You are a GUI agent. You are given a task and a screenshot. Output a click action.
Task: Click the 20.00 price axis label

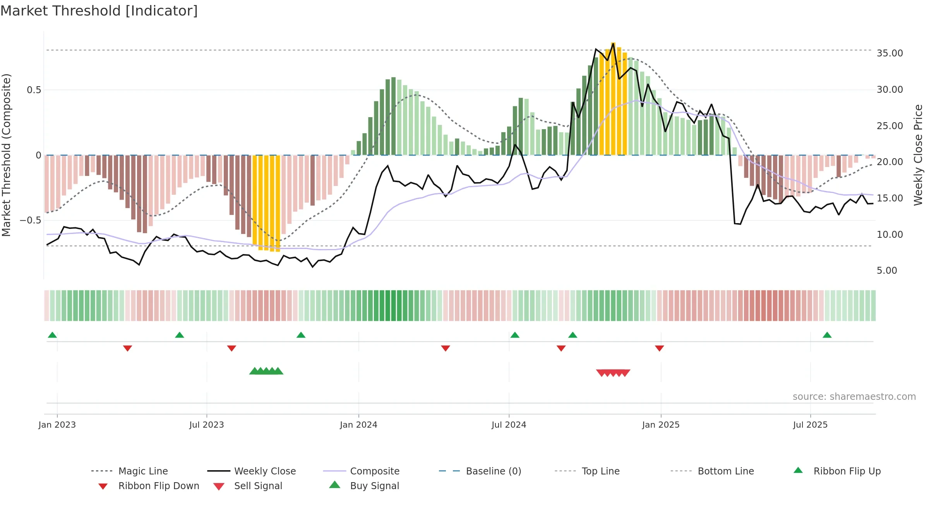890,162
